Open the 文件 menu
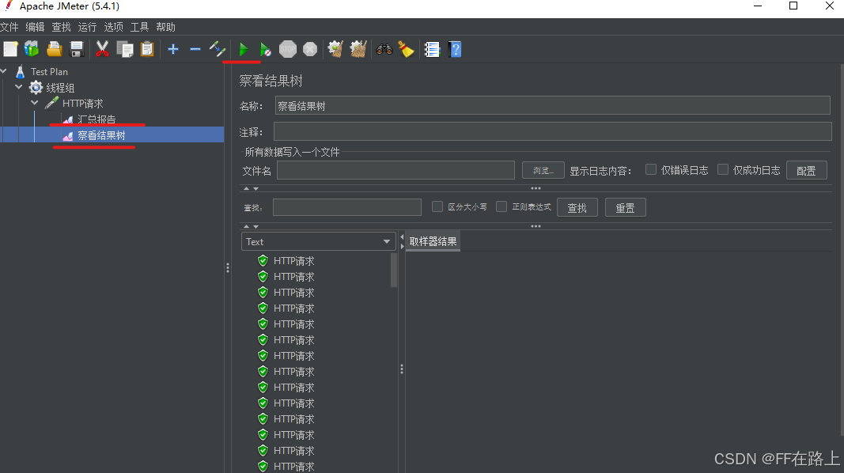 (x=9, y=27)
